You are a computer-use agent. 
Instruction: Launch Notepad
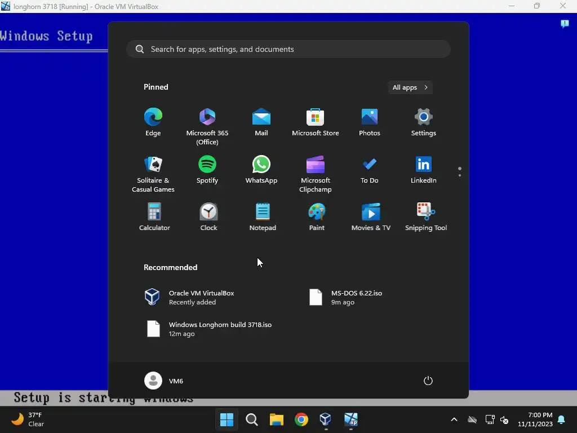263,217
